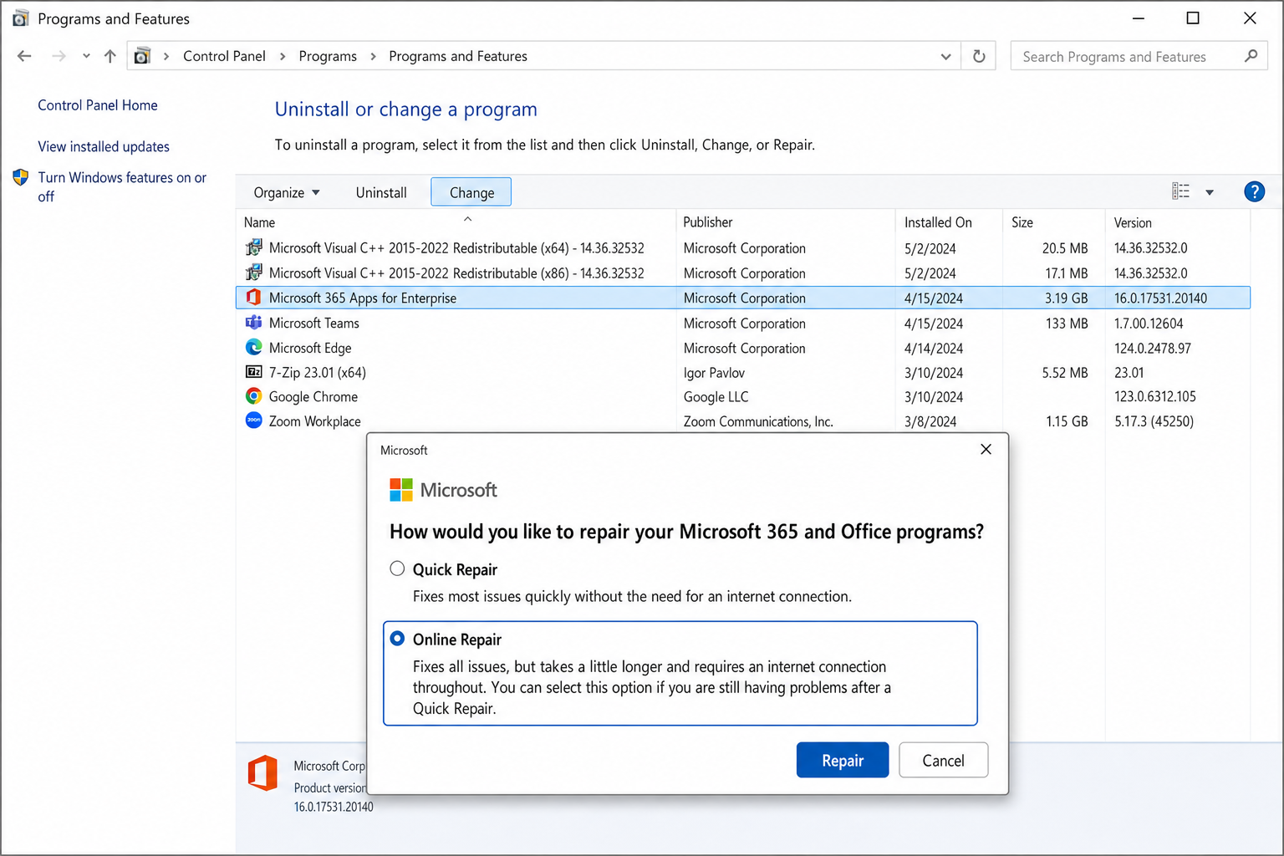This screenshot has height=856, width=1284.
Task: Click version 124.0.2478.97 cell
Action: click(x=1153, y=348)
